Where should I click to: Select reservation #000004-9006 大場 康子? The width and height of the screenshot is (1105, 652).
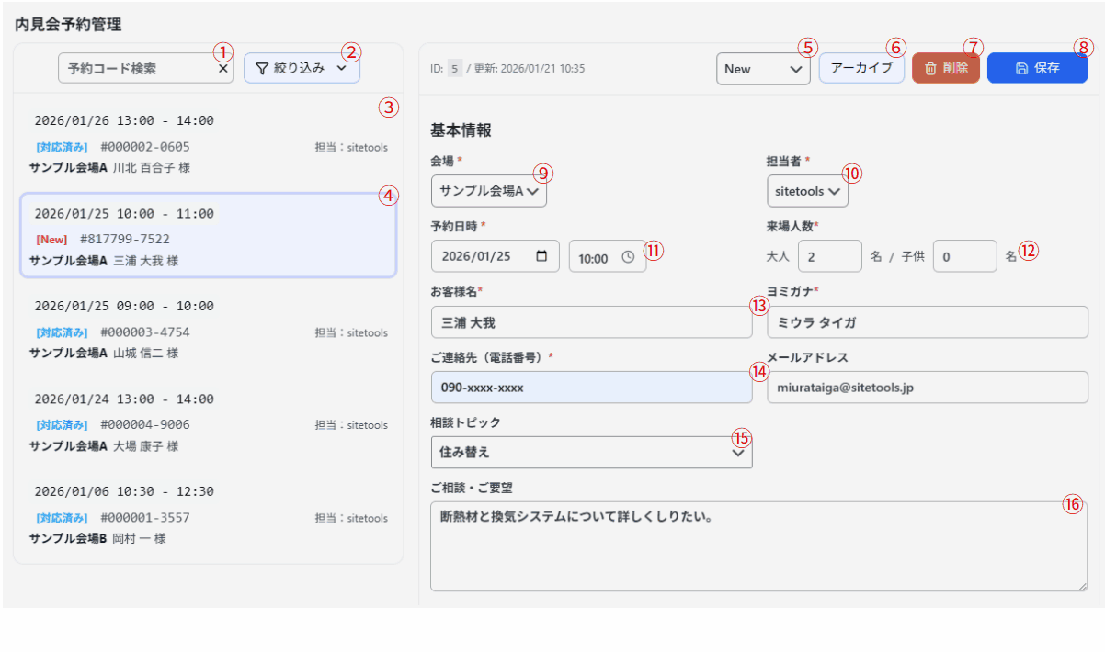pos(209,422)
